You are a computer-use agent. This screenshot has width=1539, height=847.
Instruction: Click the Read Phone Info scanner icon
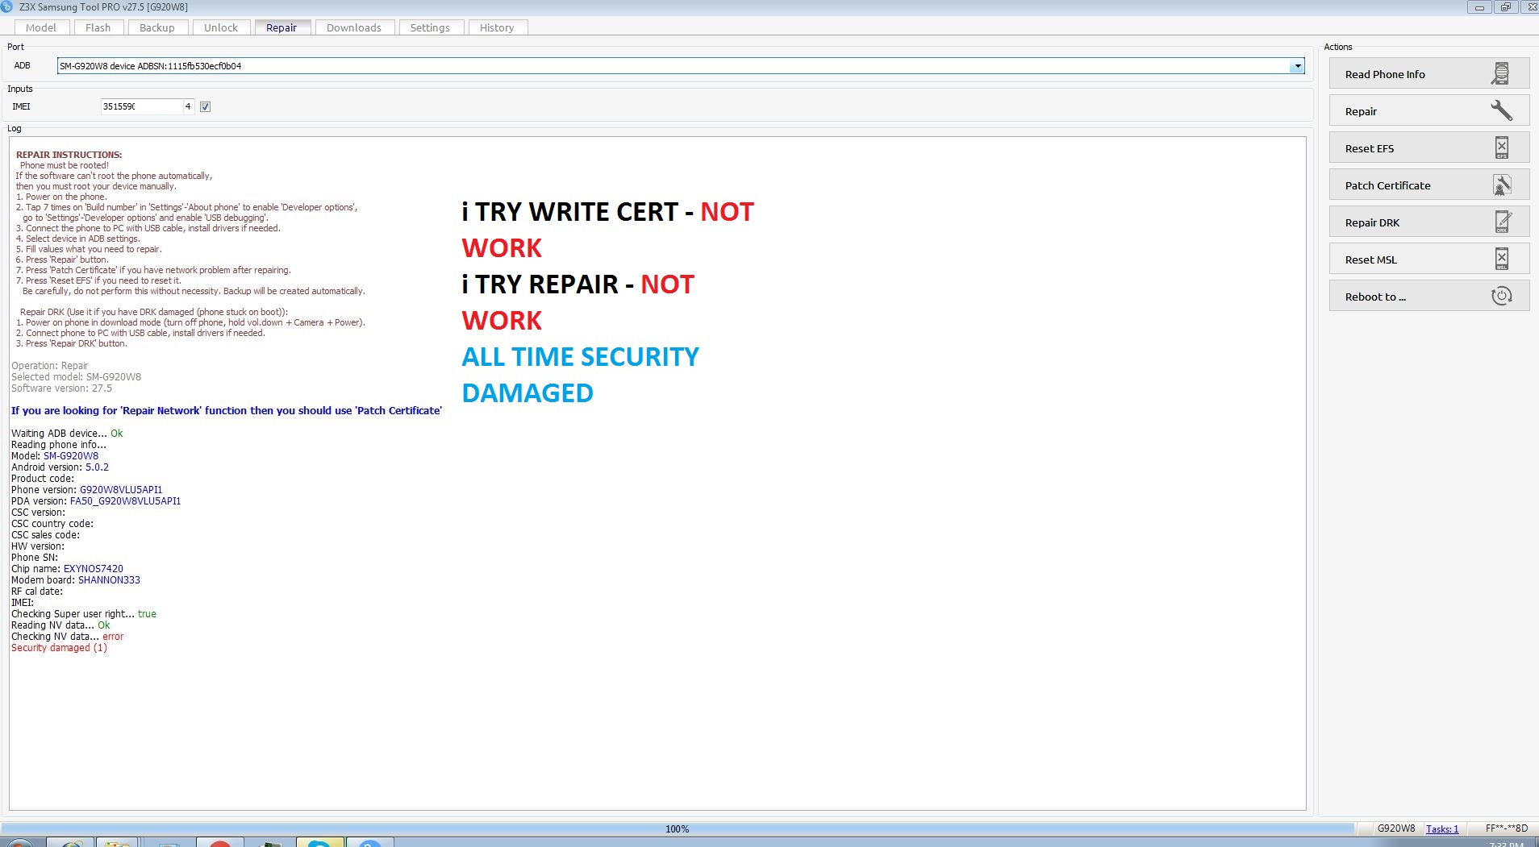(1500, 73)
